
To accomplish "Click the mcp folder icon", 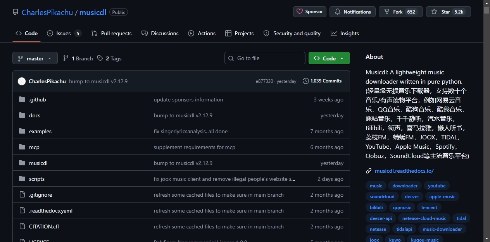I will (22, 147).
